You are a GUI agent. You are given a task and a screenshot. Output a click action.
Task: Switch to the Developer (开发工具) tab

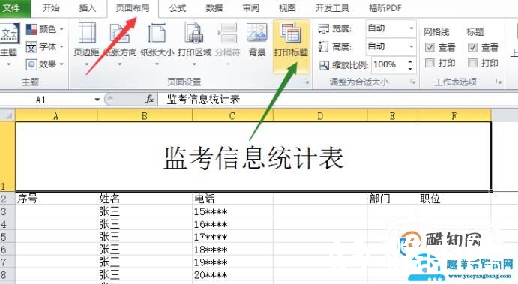click(332, 8)
